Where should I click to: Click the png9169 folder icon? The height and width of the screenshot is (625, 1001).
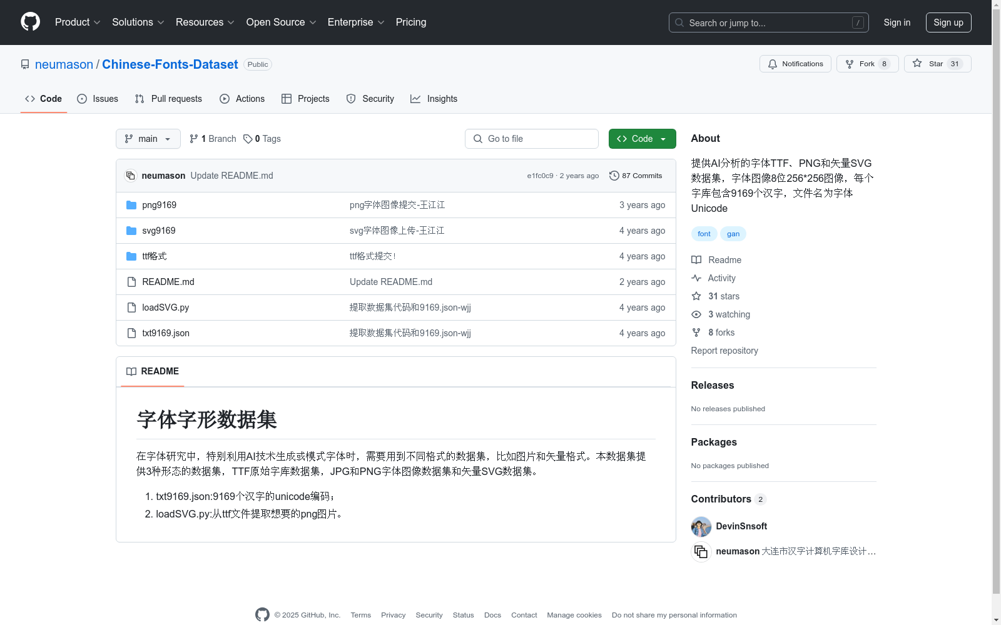(131, 205)
